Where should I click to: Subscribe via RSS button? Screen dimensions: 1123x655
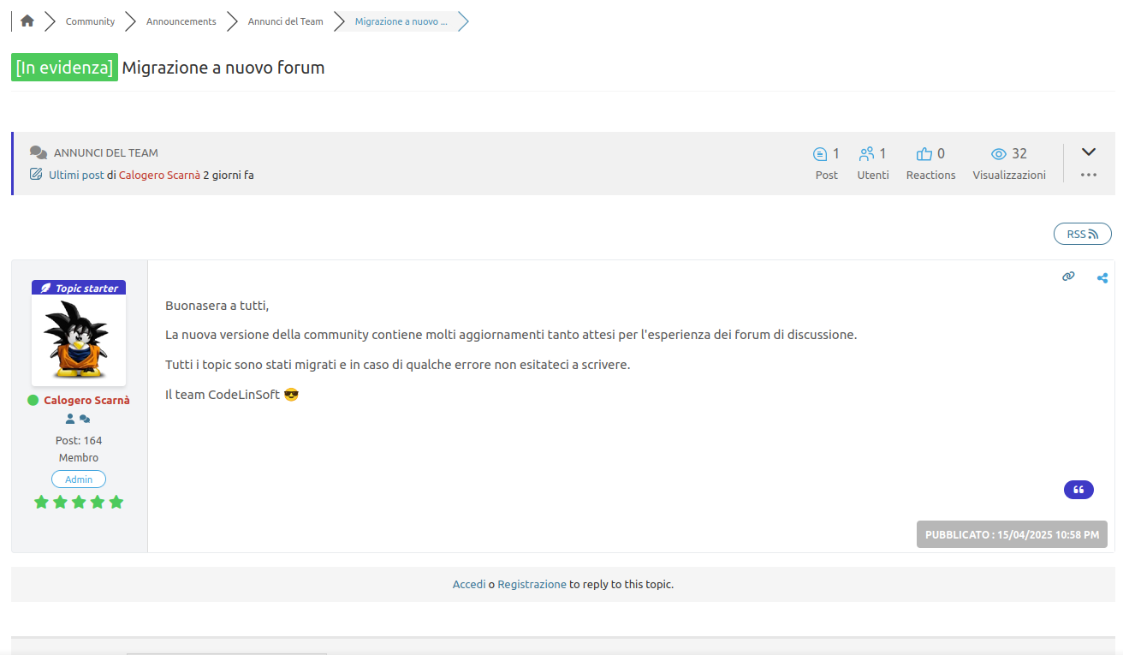(1082, 234)
